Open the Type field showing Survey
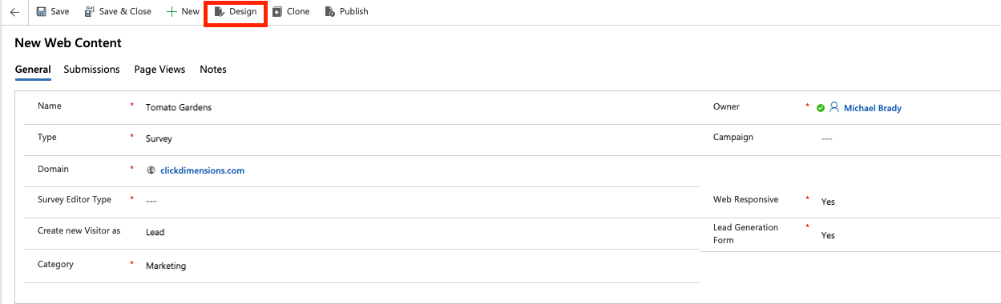Image resolution: width=1001 pixels, height=304 pixels. click(417, 138)
